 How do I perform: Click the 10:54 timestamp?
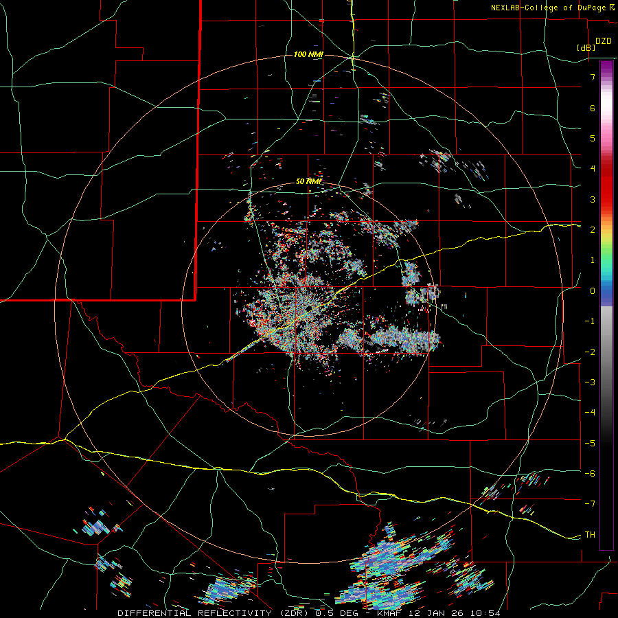pos(487,613)
